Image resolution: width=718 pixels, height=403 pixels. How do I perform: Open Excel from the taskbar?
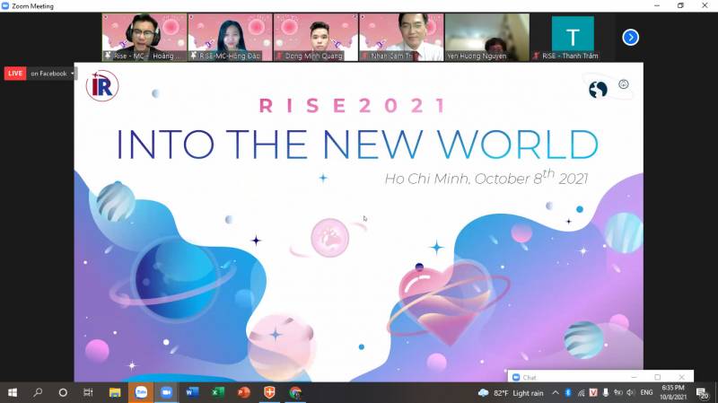coord(218,392)
